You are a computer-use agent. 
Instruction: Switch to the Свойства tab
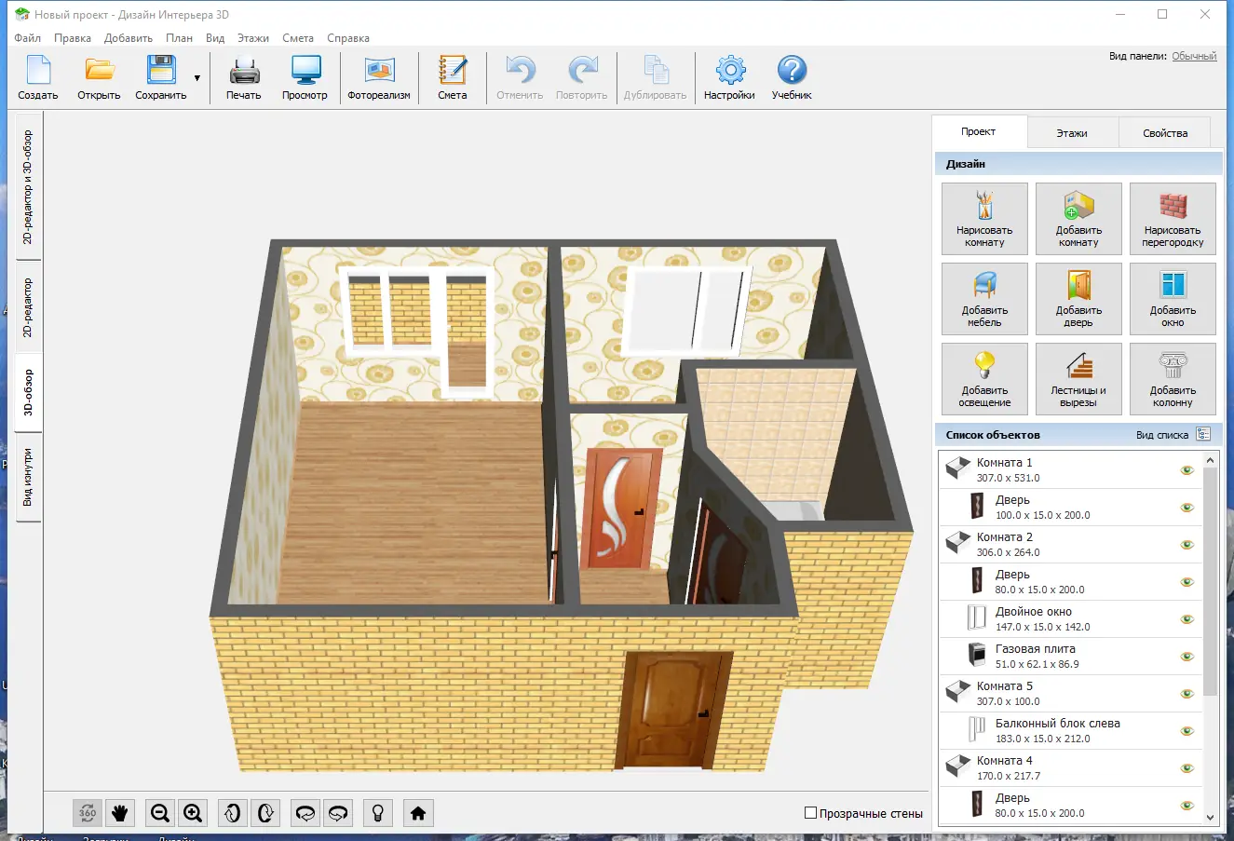[x=1164, y=133]
